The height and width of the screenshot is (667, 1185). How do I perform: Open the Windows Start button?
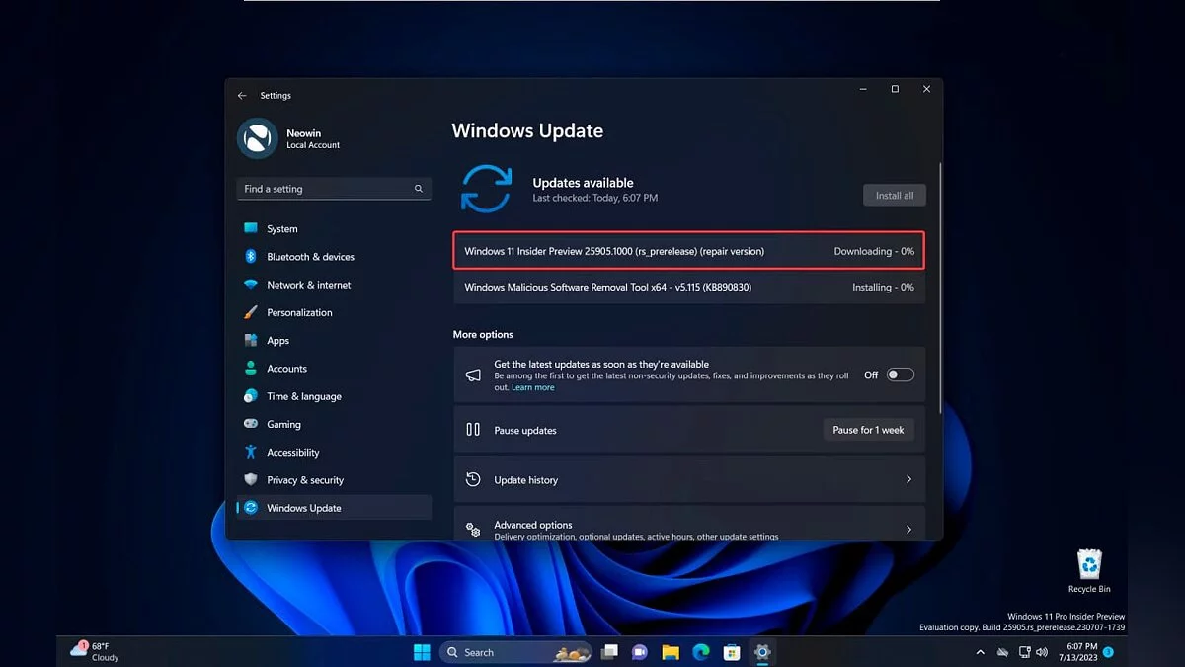(x=422, y=652)
